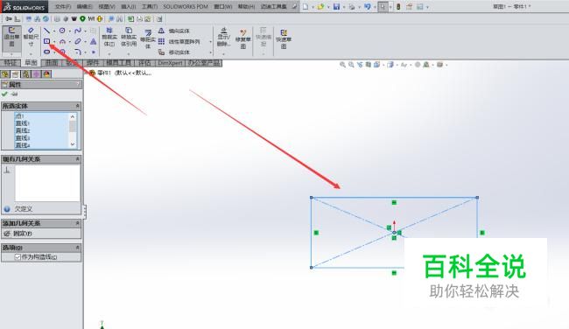569x329 pixels.
Task: Select '点1' in the selected entities list
Action: 19,116
